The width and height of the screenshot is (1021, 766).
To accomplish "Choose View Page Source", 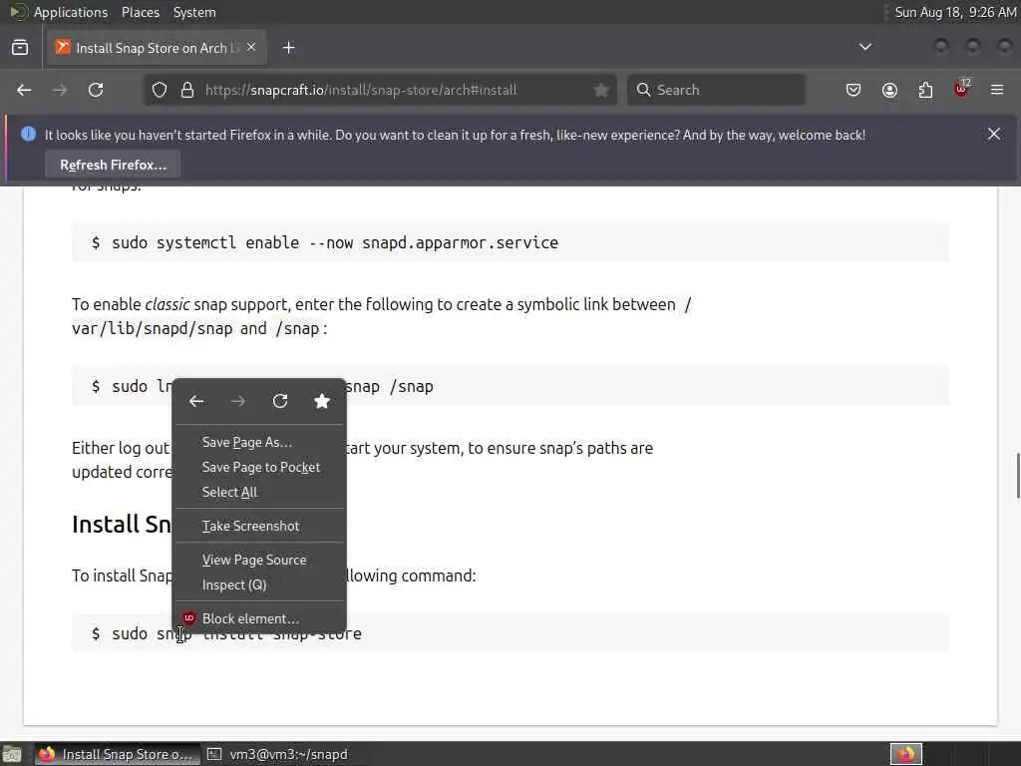I will [x=259, y=560].
